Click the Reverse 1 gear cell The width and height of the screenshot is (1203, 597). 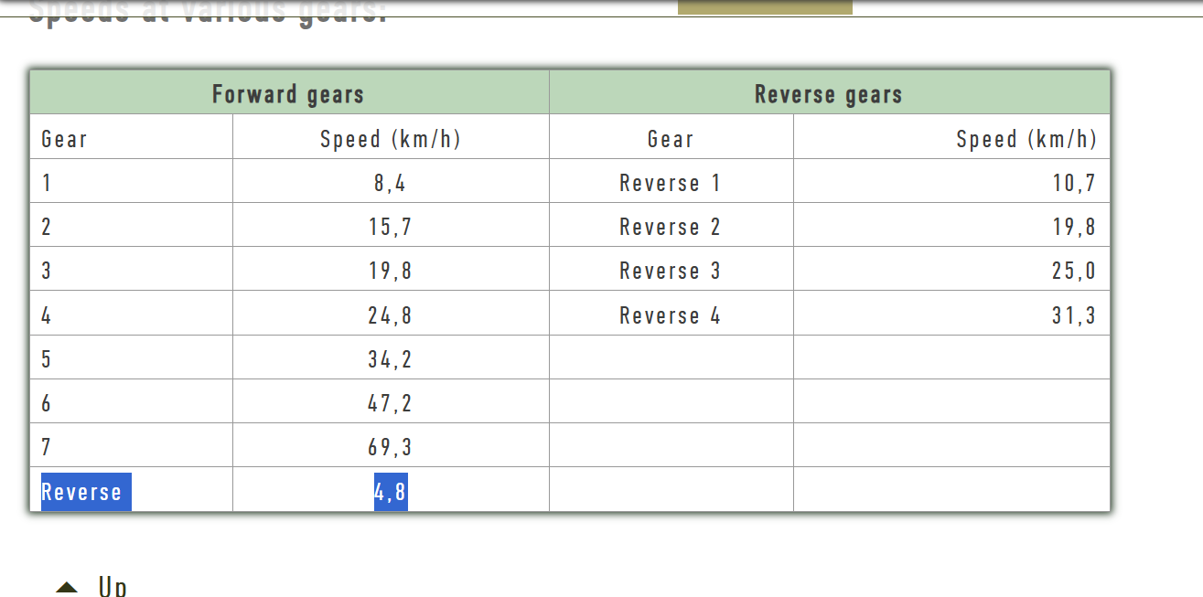tap(671, 182)
